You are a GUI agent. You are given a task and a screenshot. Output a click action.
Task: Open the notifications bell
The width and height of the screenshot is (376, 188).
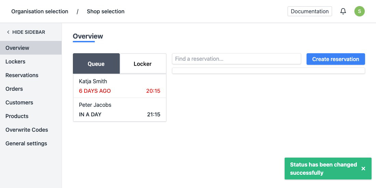[343, 11]
